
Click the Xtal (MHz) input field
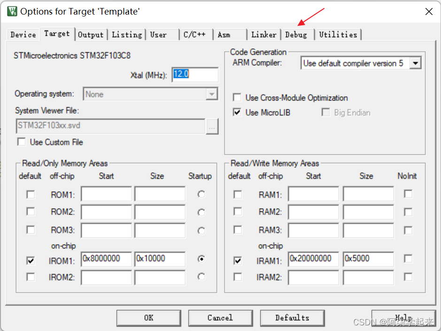coord(195,75)
